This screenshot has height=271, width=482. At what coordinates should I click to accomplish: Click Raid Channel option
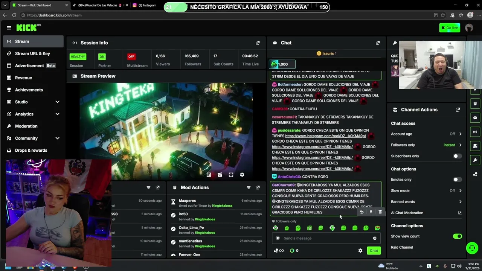tap(402, 247)
